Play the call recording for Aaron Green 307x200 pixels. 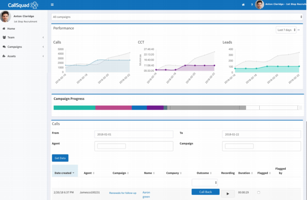(228, 194)
